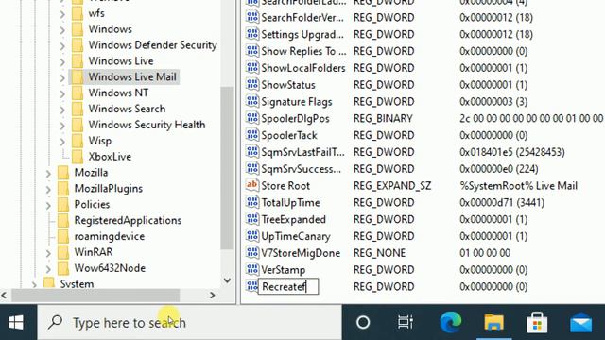The image size is (605, 340).
Task: Expand the Windows Live Mail key
Action: tap(62, 77)
